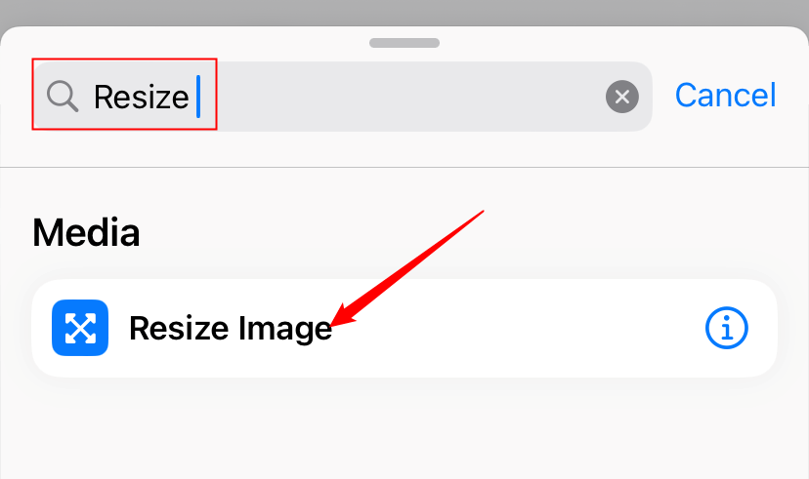Click empty space in the search bar
This screenshot has width=809, height=479.
[x=410, y=97]
